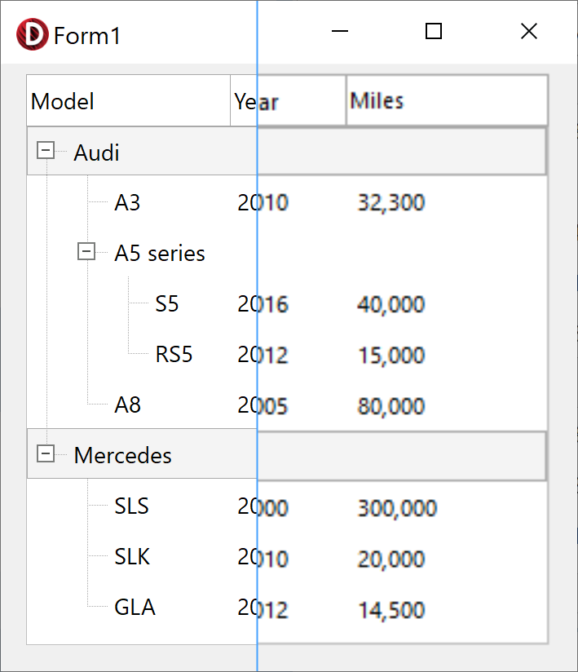The height and width of the screenshot is (672, 578).
Task: Maximize the Form1 window
Action: 434,31
